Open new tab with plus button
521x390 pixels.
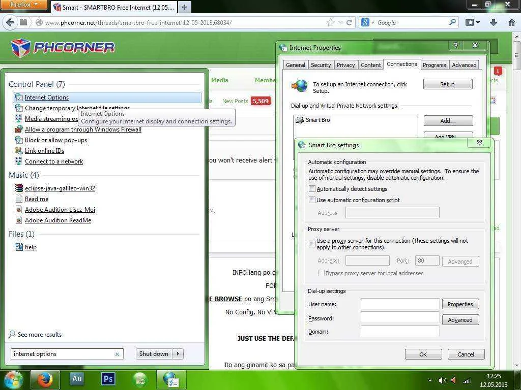pyautogui.click(x=185, y=7)
